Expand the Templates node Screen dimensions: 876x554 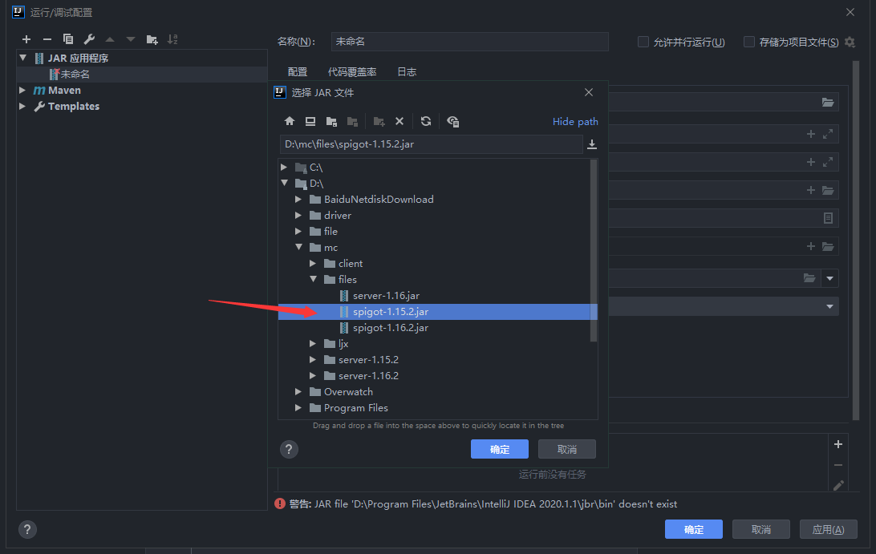22,107
